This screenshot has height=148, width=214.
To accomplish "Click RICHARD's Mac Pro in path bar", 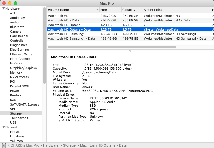I will click(x=23, y=145).
